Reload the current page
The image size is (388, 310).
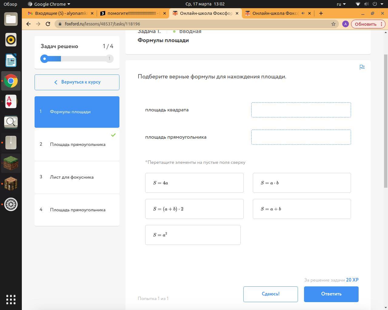pos(48,24)
